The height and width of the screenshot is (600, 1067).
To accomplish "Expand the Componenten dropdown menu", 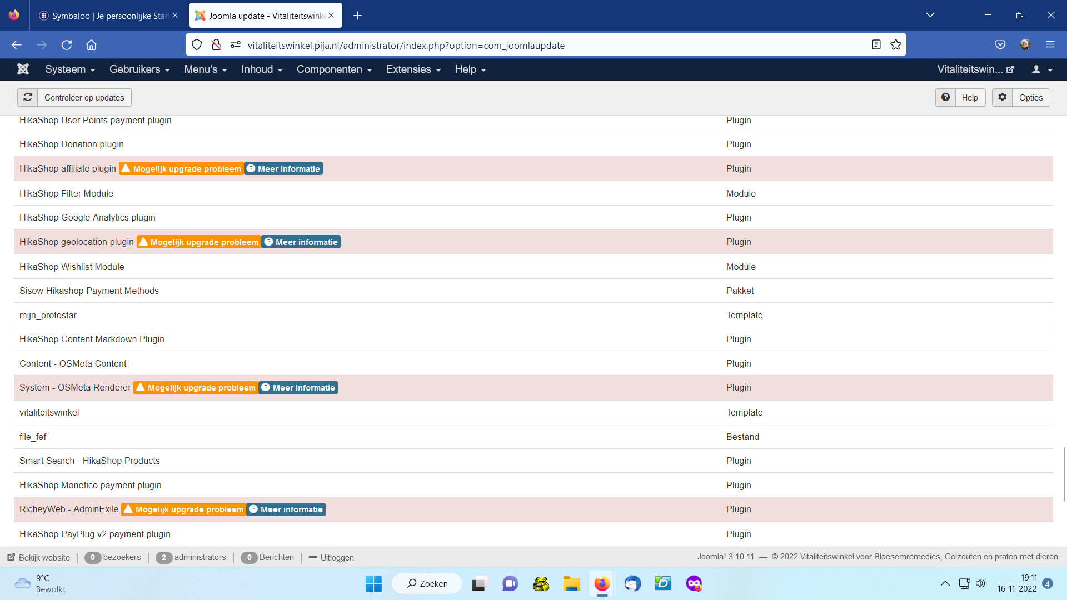I will click(x=334, y=69).
